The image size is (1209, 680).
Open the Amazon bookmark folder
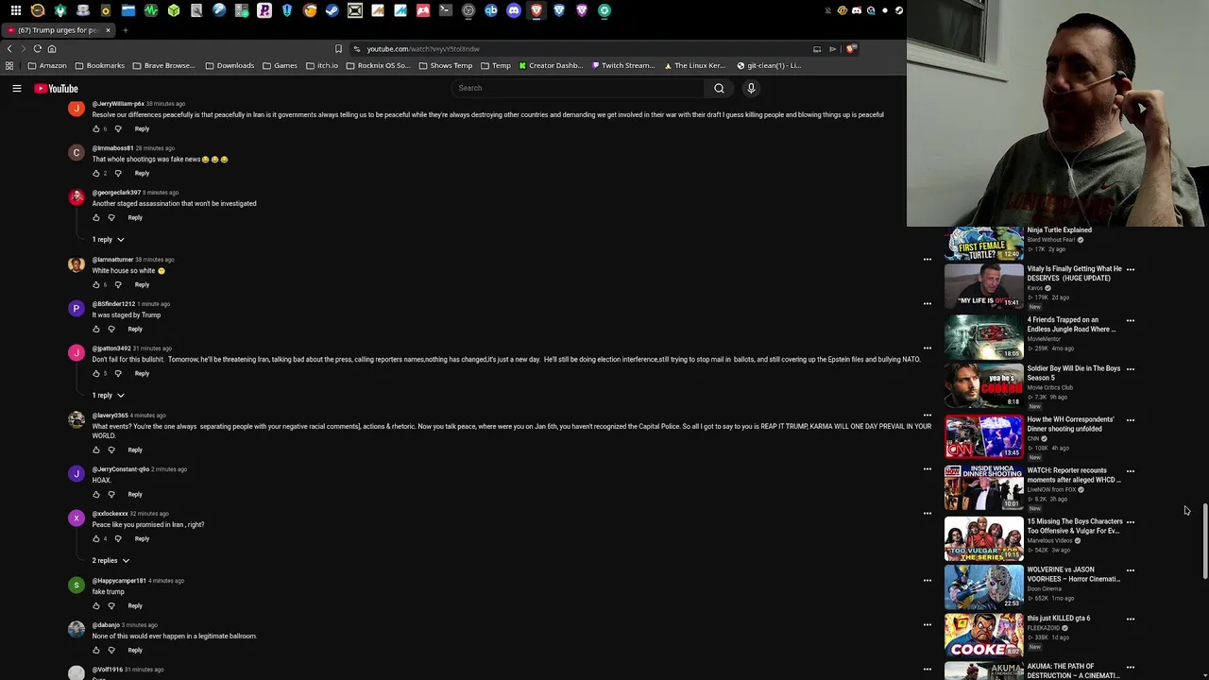tap(47, 66)
